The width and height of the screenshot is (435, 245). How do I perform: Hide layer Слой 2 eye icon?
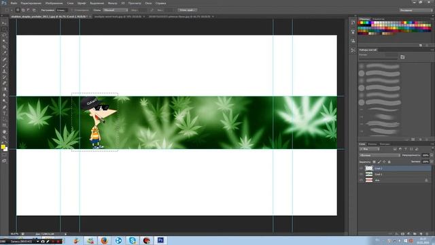[361, 168]
